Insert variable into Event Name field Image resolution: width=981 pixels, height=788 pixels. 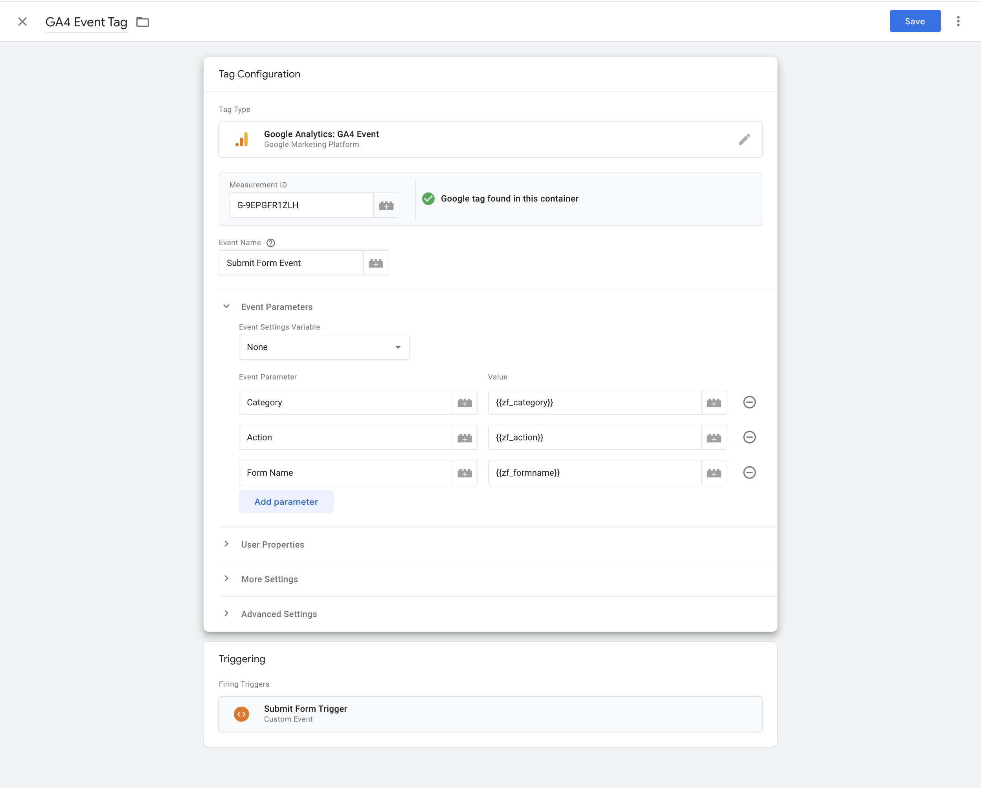coord(375,263)
